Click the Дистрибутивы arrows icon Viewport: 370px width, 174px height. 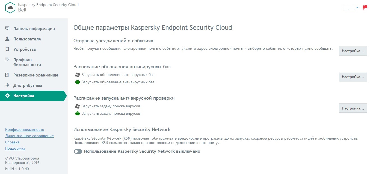pos(7,85)
